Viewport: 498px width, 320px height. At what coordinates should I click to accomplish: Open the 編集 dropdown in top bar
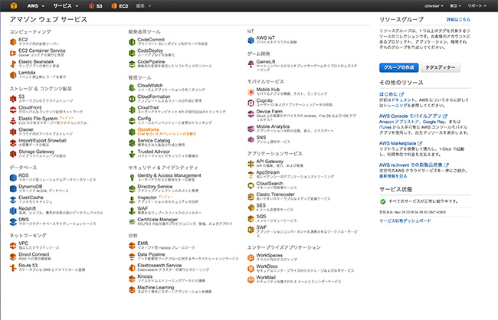[143, 5]
